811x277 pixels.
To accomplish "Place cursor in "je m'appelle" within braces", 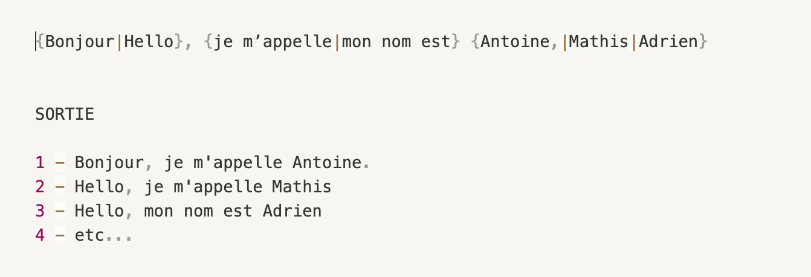I will [273, 42].
